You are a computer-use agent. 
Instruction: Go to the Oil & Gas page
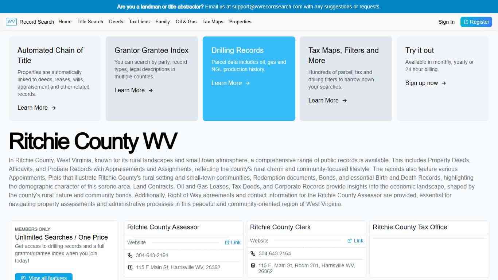(x=186, y=22)
